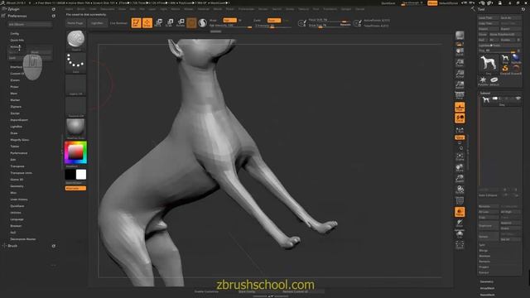Image resolution: width=530 pixels, height=298 pixels.
Task: Open the Material menu in menu bar
Action: (x=204, y=9)
